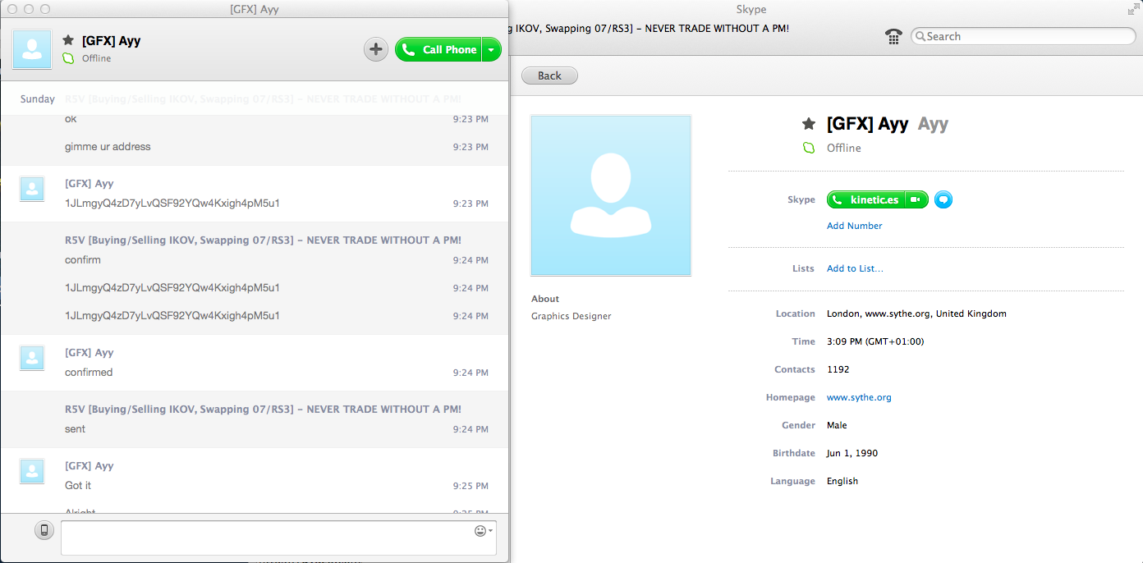Select 'Got it' message

78,486
